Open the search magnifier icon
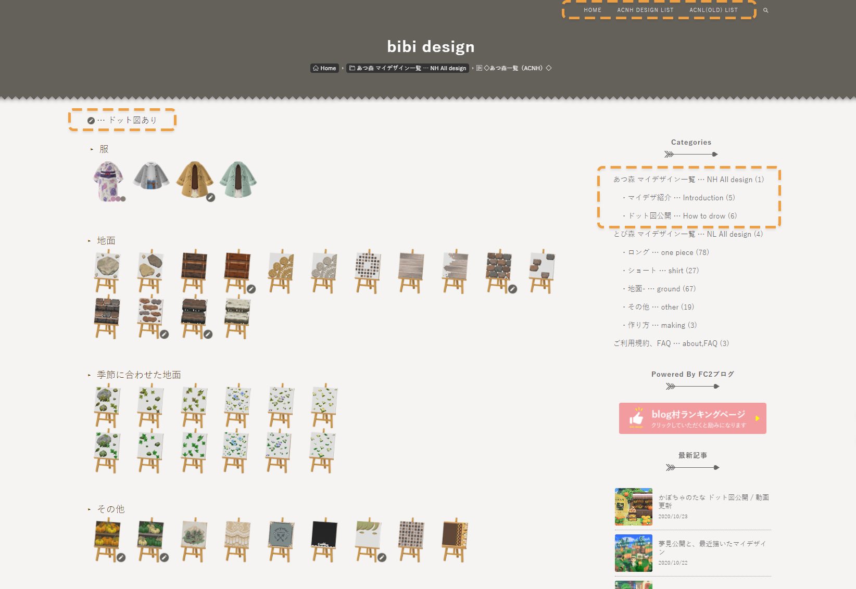 (x=765, y=10)
